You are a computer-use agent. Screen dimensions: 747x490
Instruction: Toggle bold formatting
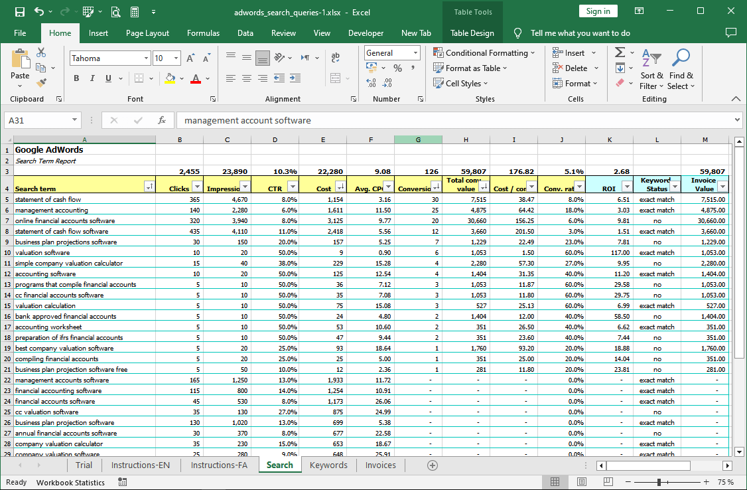76,78
